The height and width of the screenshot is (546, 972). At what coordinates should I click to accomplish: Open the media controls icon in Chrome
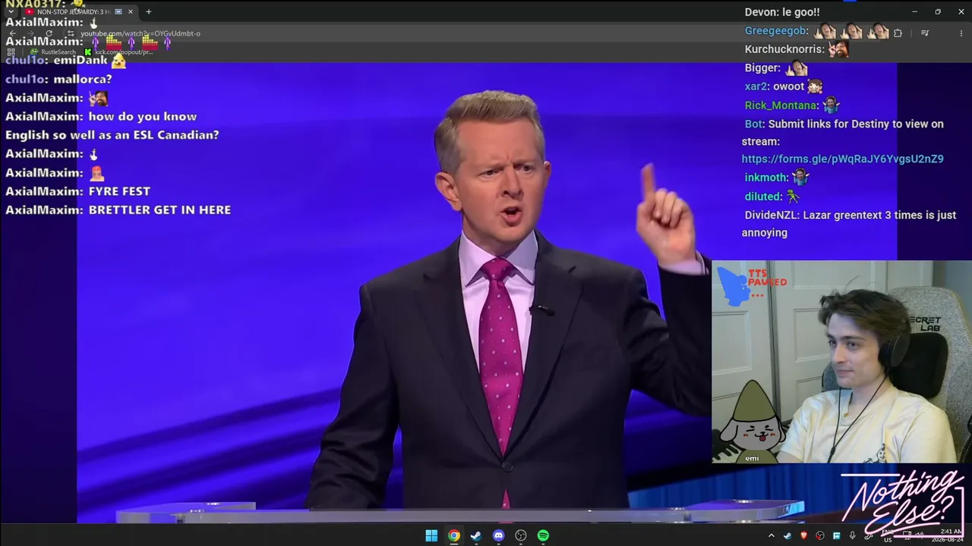[x=925, y=33]
